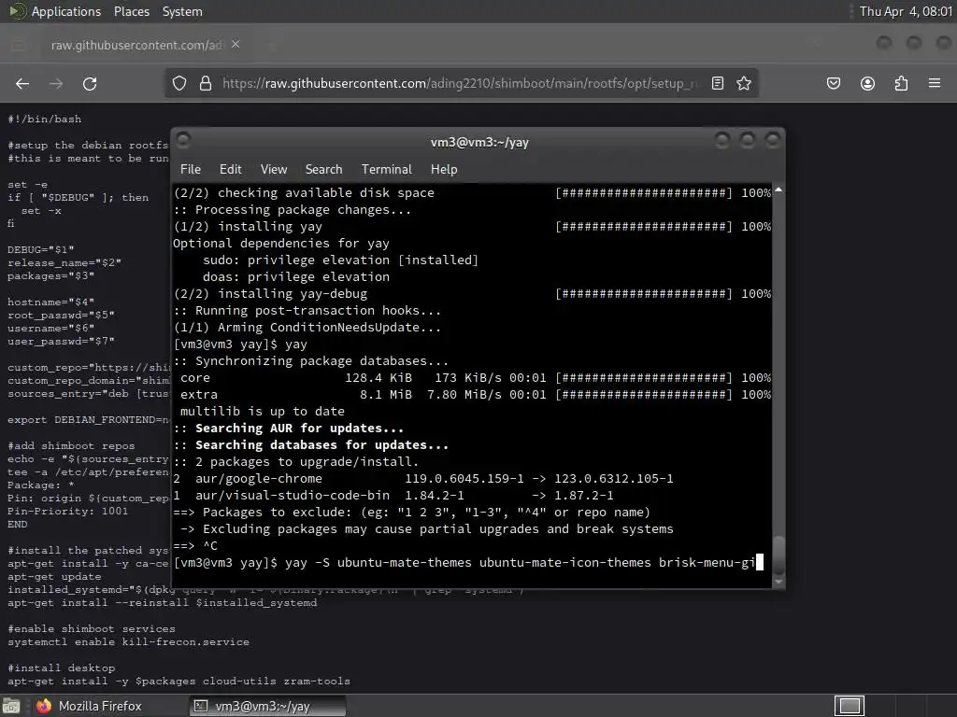Click the "apt-get update" line in Firefox

click(x=54, y=576)
